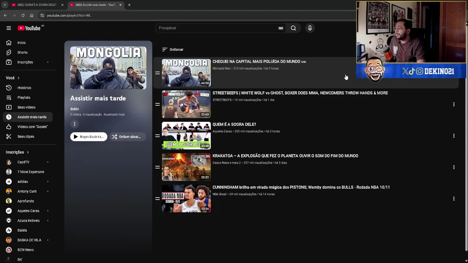
Task: Open Shorts from sidebar
Action: (29, 53)
